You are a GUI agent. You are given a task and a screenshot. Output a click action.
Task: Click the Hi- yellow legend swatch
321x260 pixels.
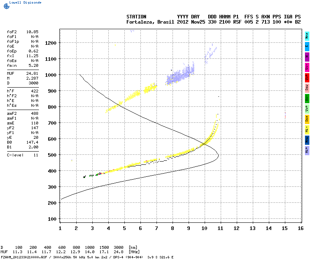[307, 130]
